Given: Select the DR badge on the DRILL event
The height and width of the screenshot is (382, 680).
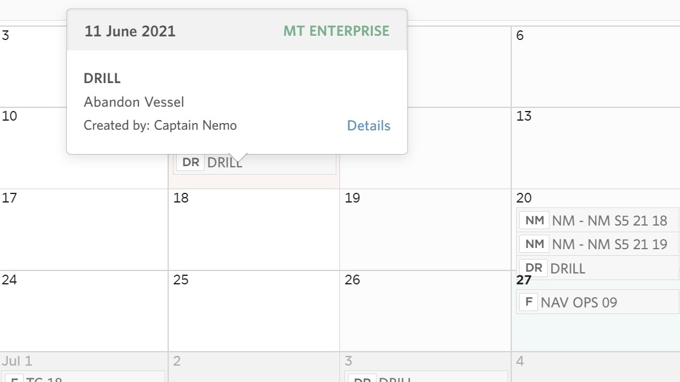Looking at the screenshot, I should 189,162.
